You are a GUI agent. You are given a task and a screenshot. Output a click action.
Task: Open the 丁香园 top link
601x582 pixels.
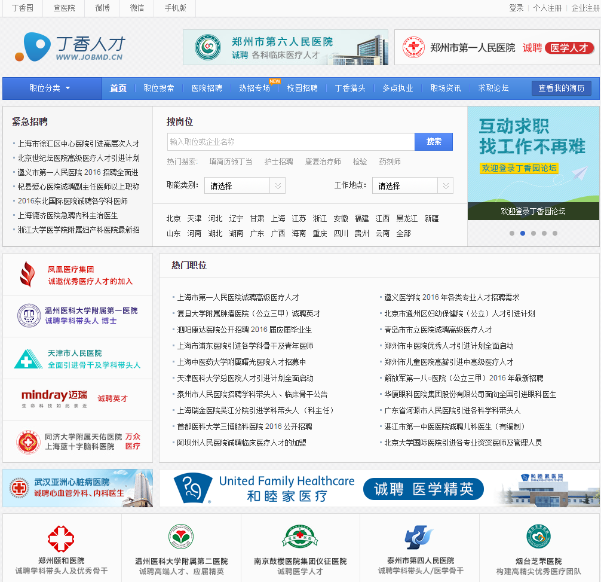tap(23, 8)
